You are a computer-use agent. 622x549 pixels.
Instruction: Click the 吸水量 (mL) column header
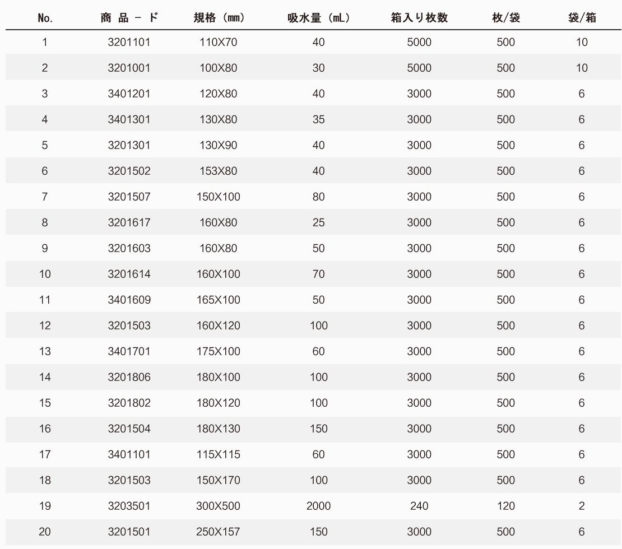tap(318, 17)
